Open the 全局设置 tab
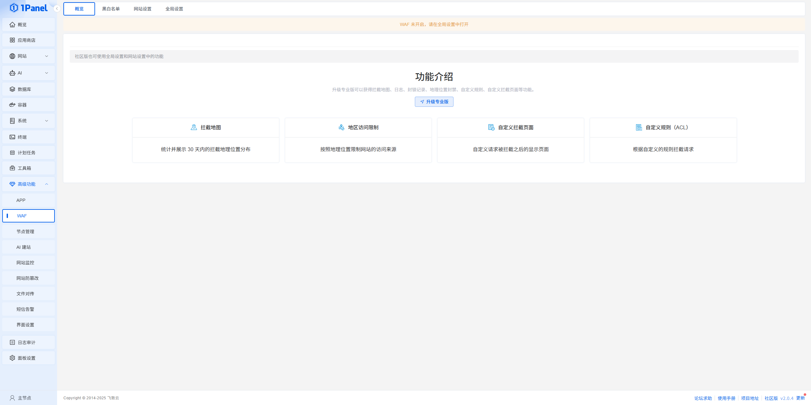The width and height of the screenshot is (811, 405). [174, 9]
